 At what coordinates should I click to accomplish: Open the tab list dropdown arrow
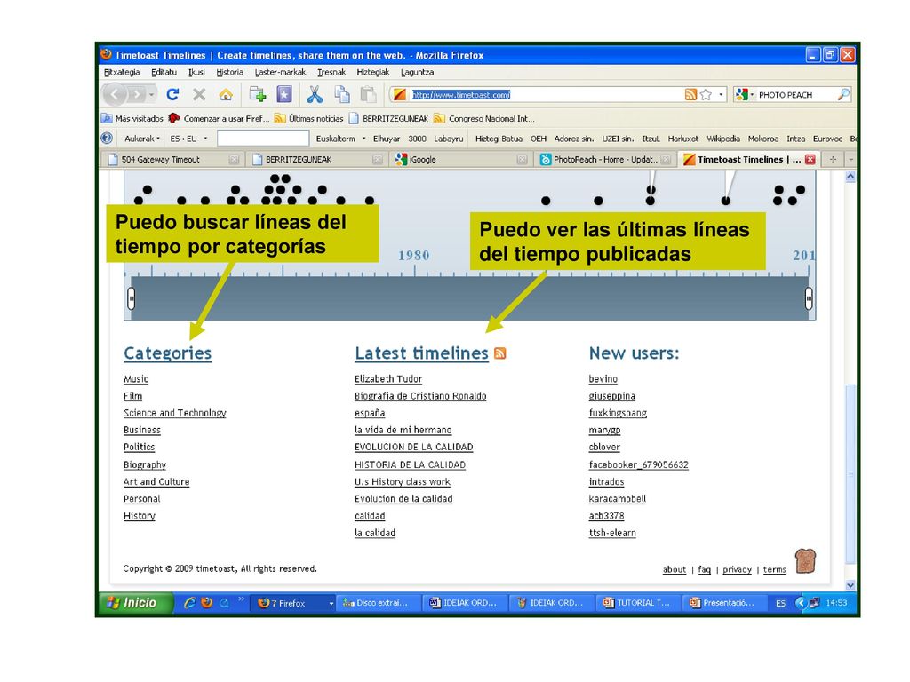850,160
